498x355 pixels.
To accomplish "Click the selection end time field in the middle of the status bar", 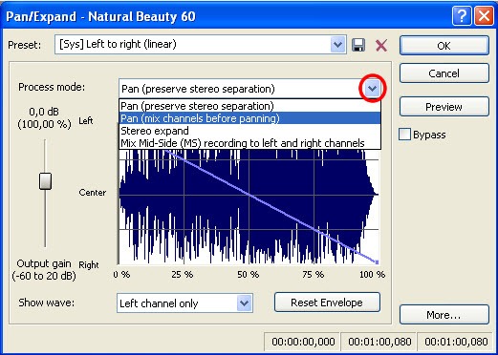I will (379, 342).
